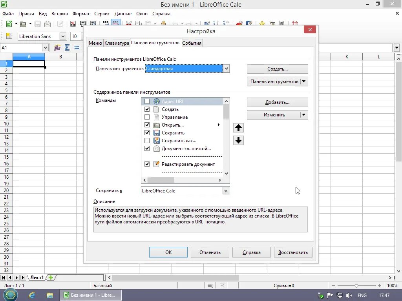Check the Сохранить как... command checkbox
402x301 pixels.
click(147, 141)
